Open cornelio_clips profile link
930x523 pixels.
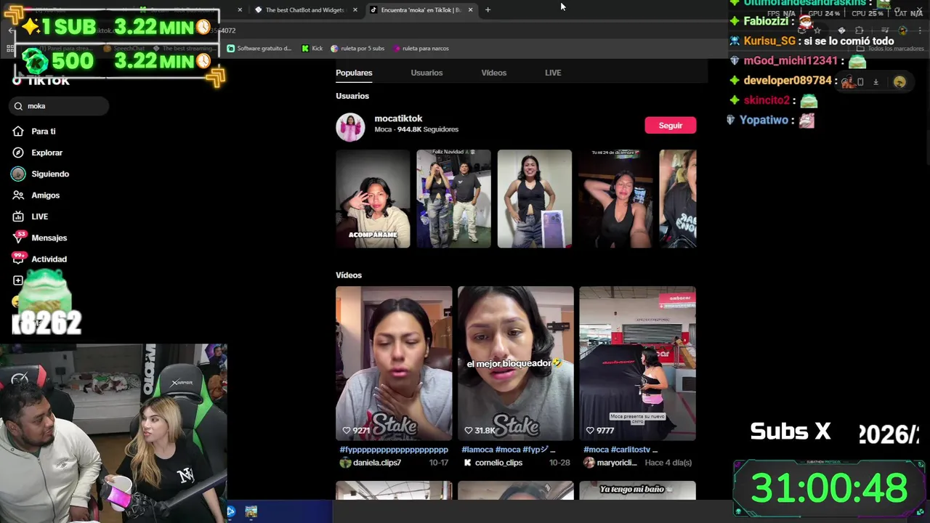pyautogui.click(x=498, y=463)
